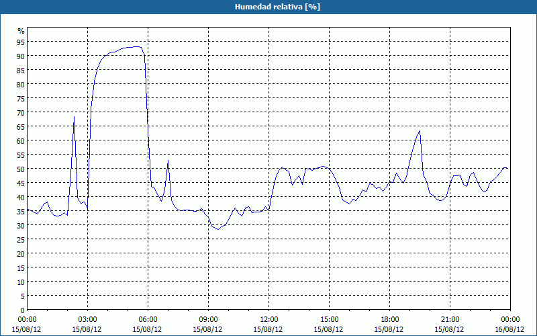This screenshot has height=336, width=537.
Task: Click the 06:00 time label
Action: pos(148,320)
